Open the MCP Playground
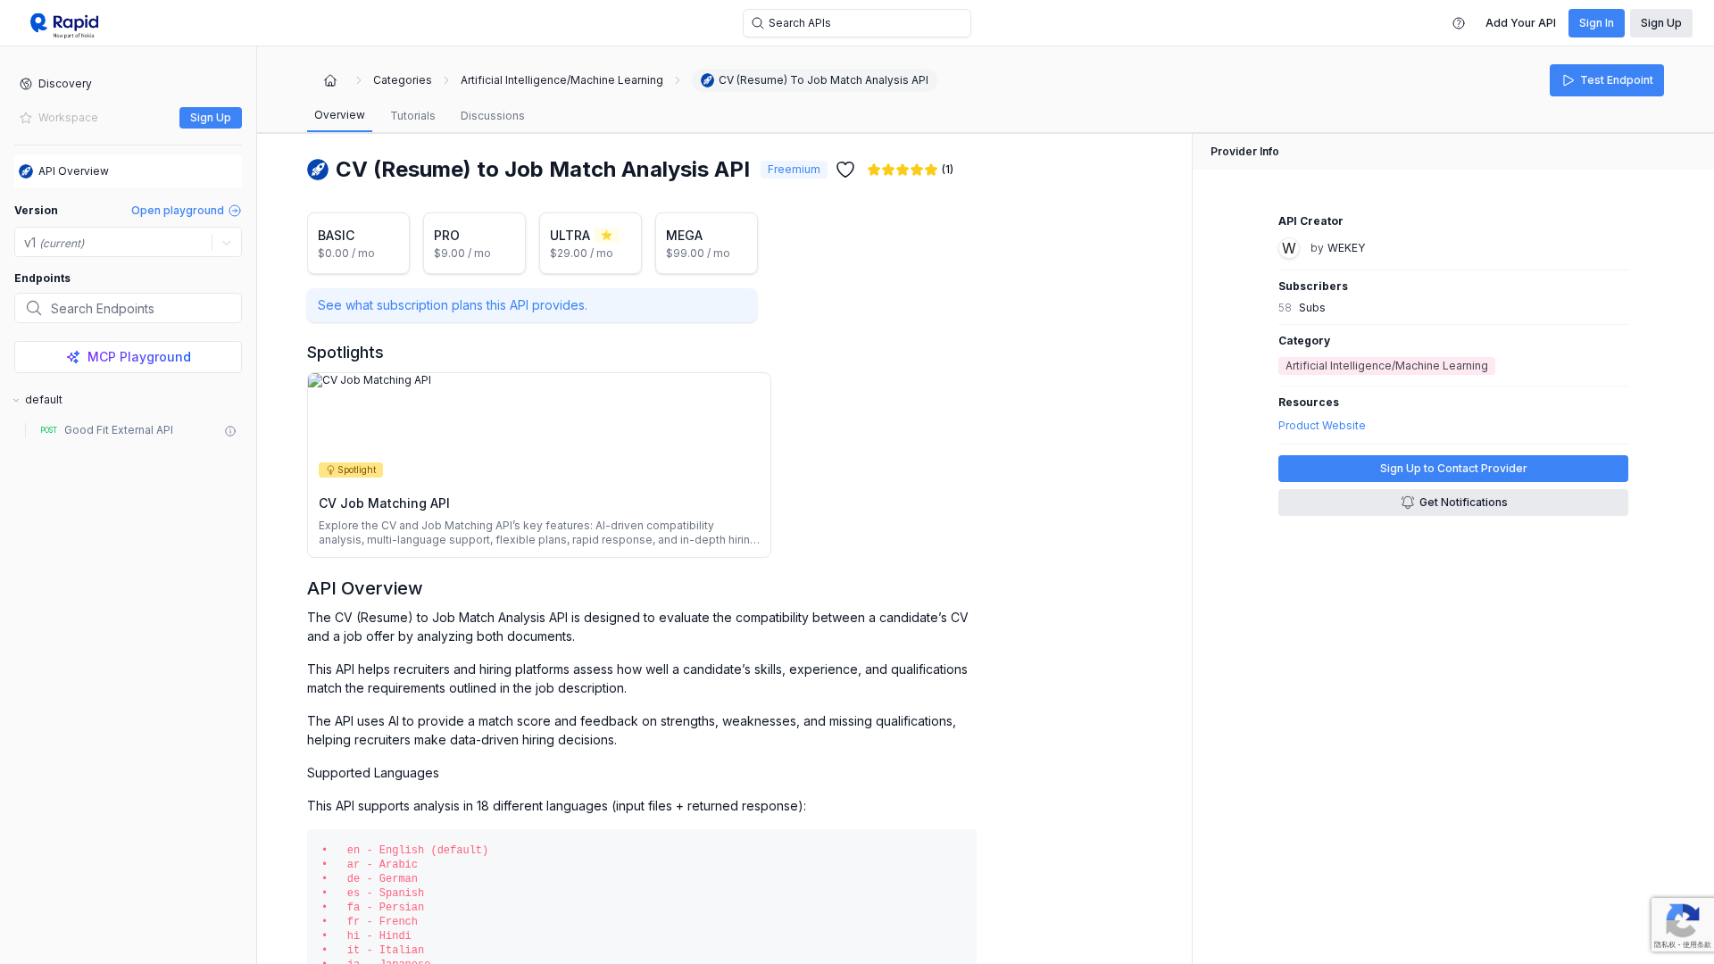 point(128,357)
